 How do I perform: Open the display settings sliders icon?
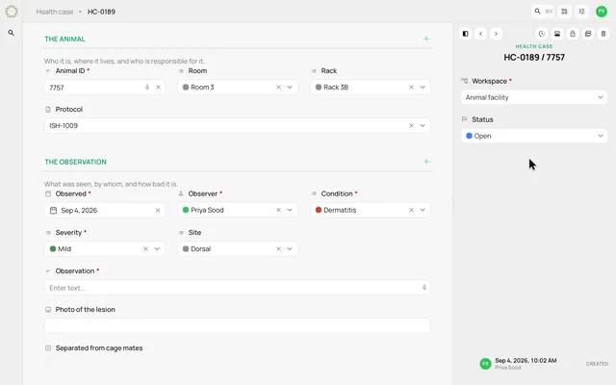click(x=581, y=12)
